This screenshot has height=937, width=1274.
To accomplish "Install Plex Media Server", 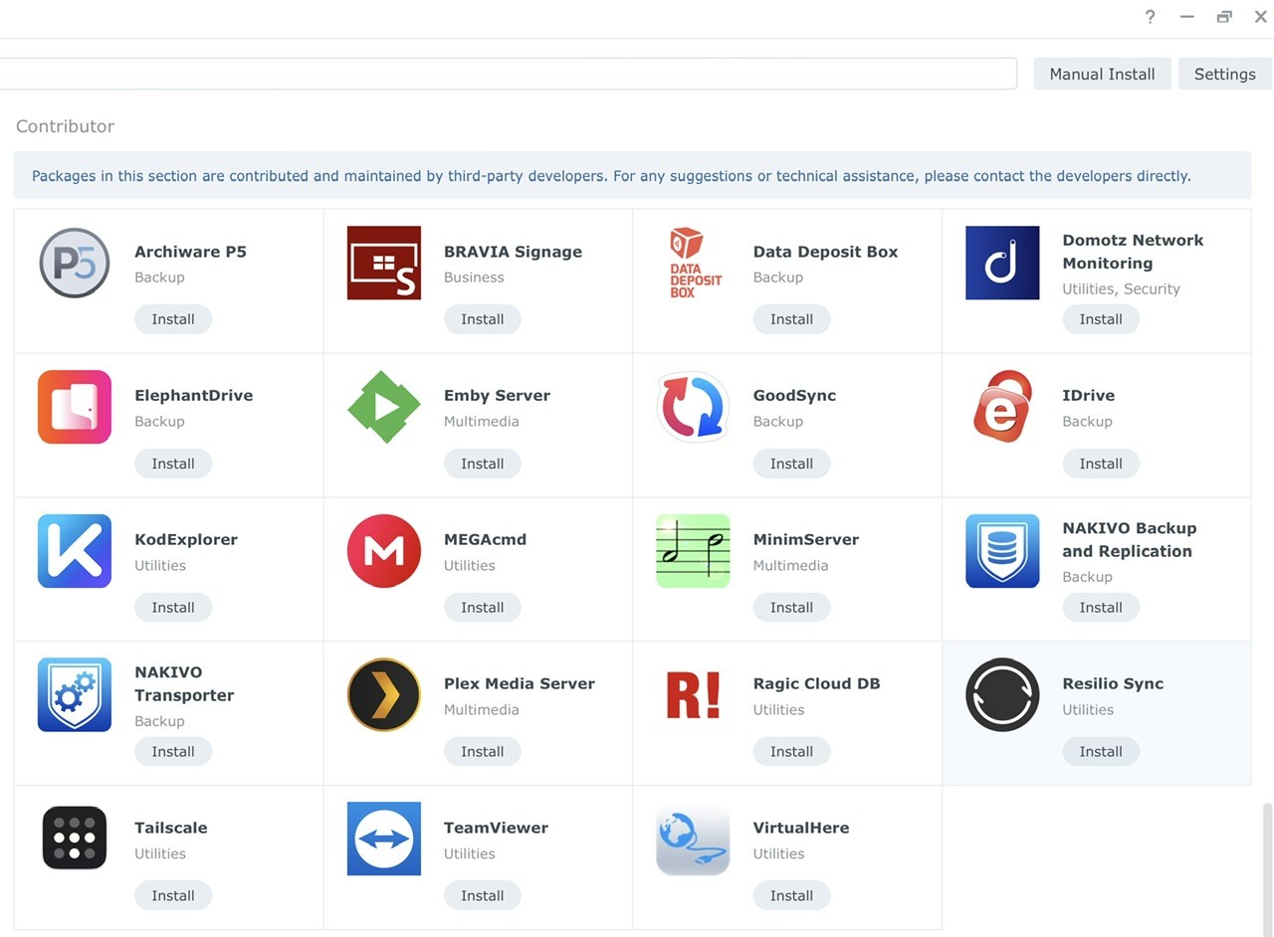I will point(483,752).
